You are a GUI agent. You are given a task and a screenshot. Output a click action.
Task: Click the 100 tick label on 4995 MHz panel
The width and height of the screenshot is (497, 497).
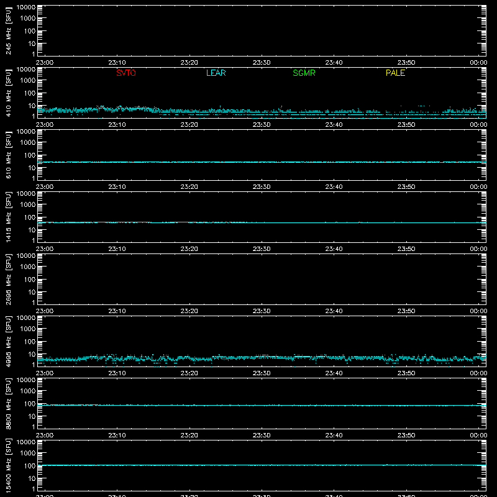point(30,342)
